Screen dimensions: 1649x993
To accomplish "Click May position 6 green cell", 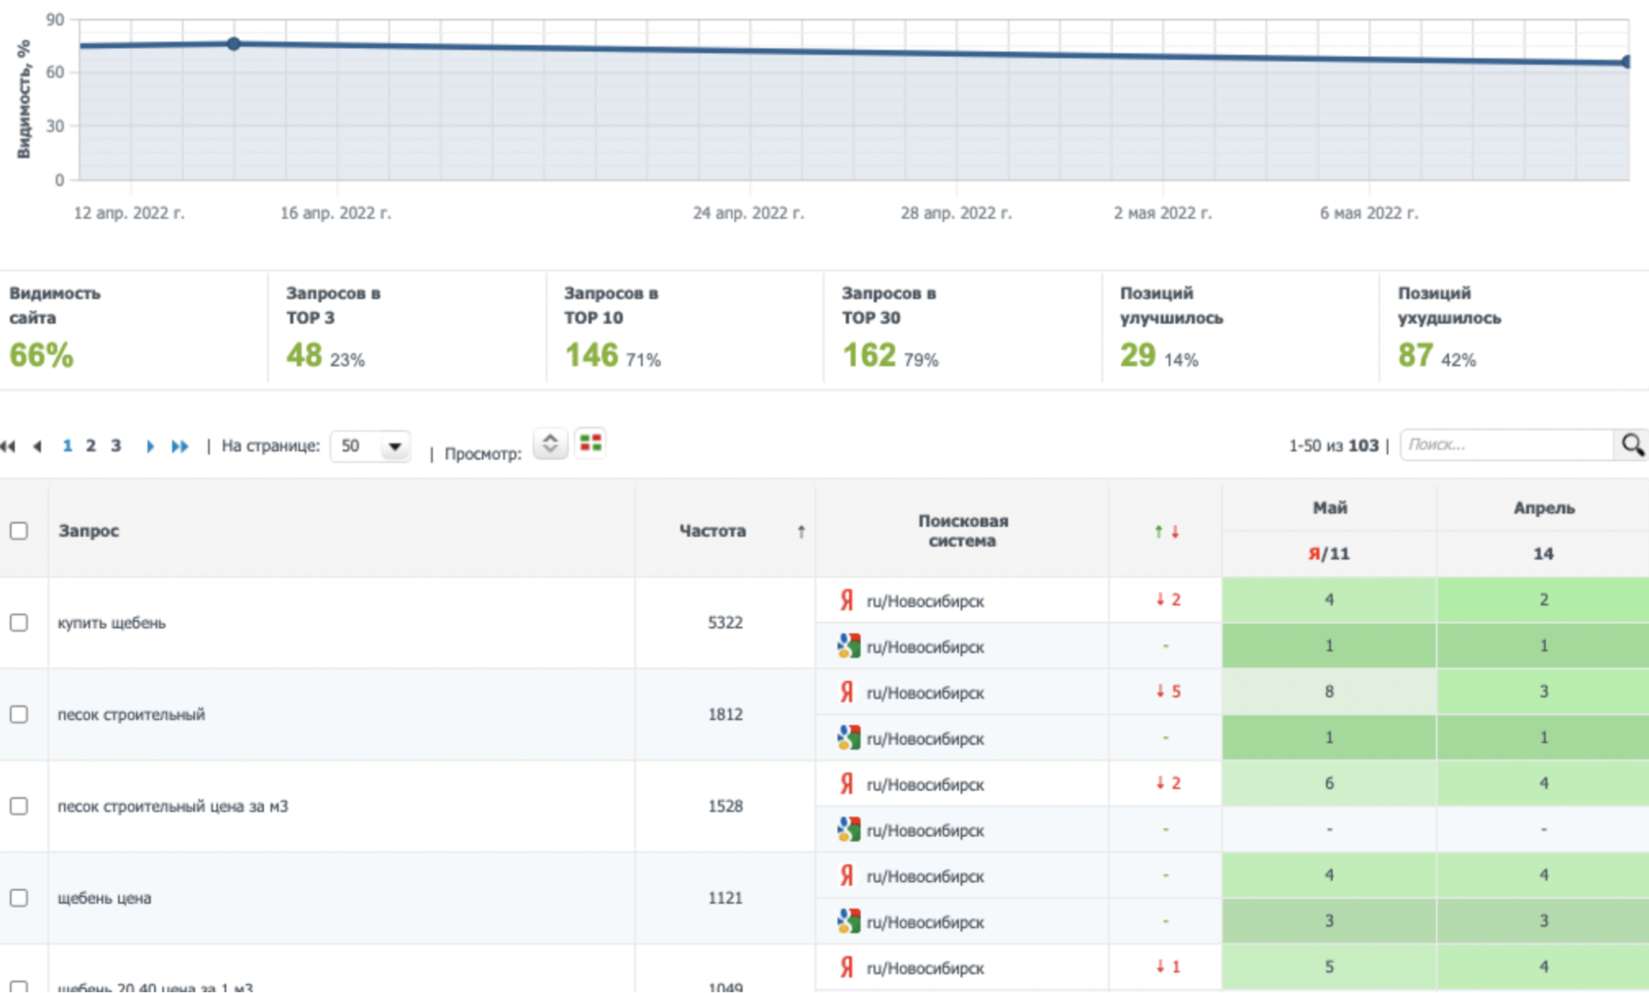I will point(1329,783).
